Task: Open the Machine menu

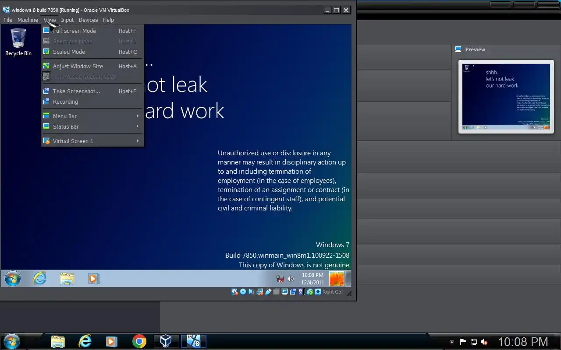Action: (x=28, y=20)
